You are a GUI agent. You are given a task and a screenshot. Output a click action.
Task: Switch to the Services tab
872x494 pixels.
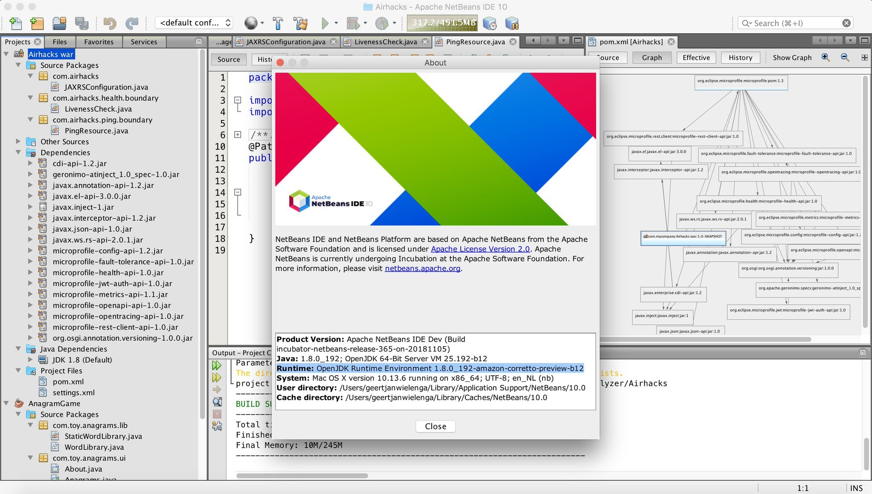(x=144, y=42)
